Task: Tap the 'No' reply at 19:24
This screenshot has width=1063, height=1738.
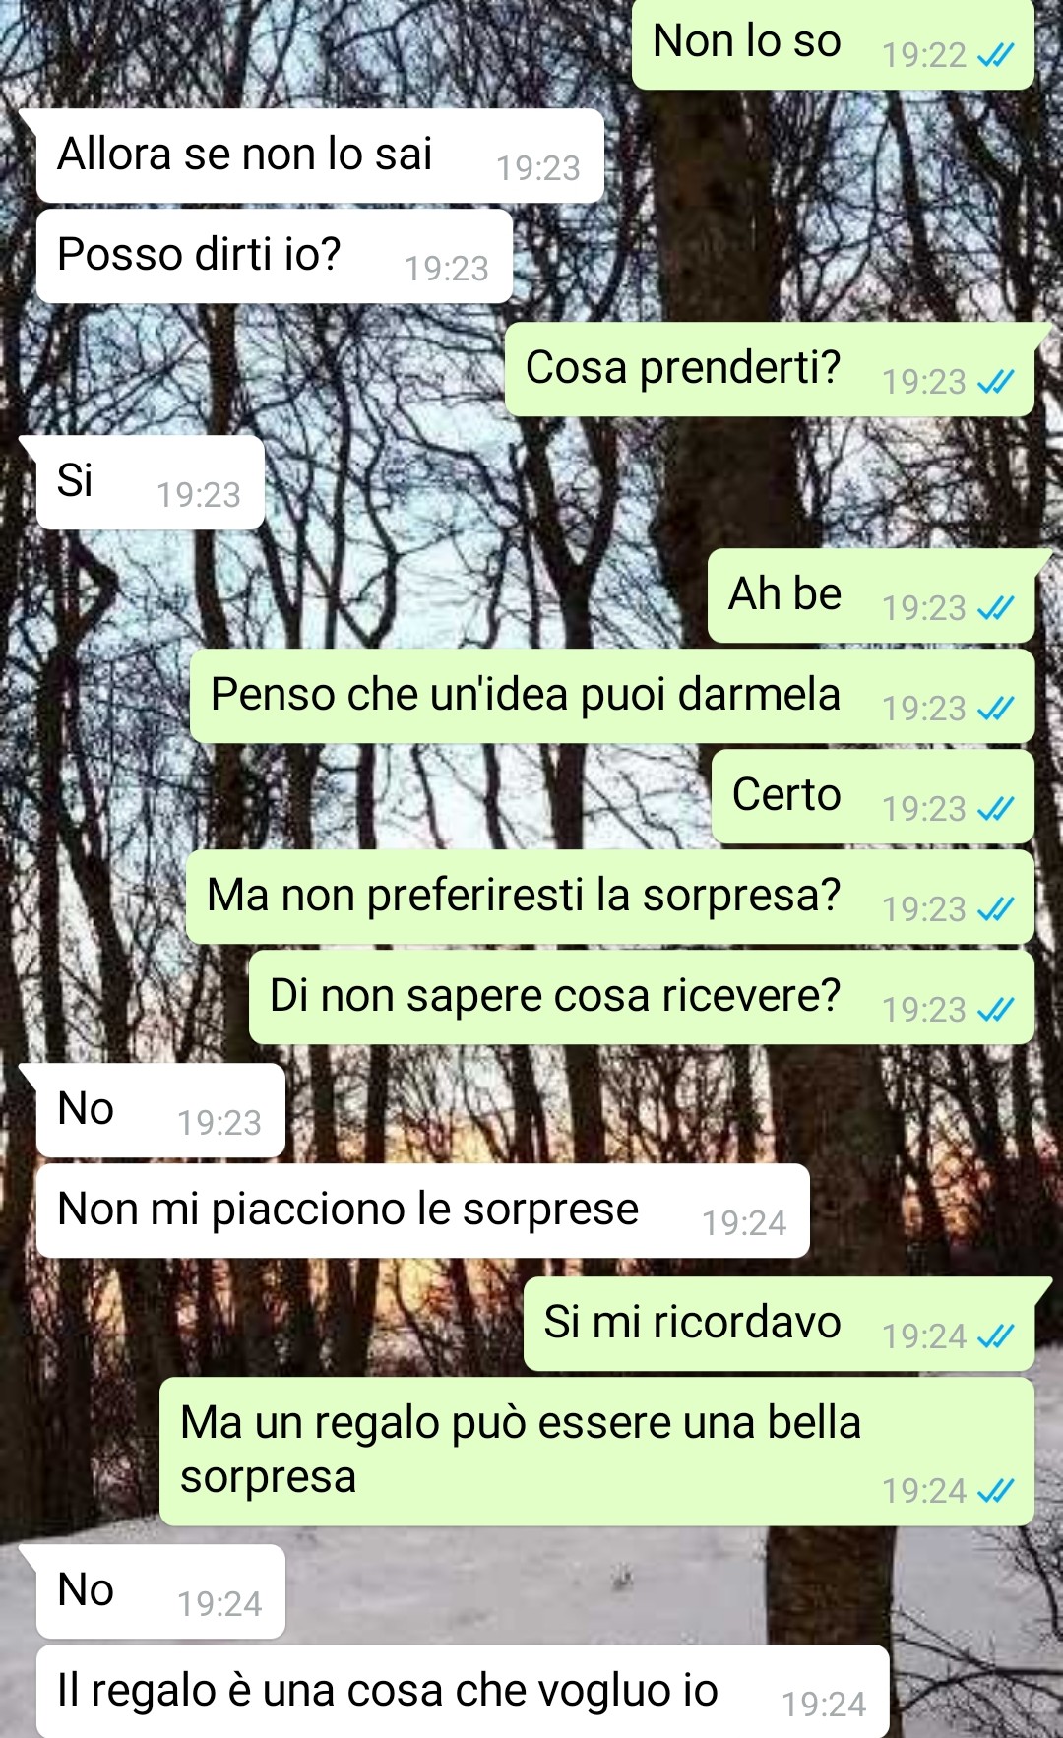Action: (x=160, y=1591)
